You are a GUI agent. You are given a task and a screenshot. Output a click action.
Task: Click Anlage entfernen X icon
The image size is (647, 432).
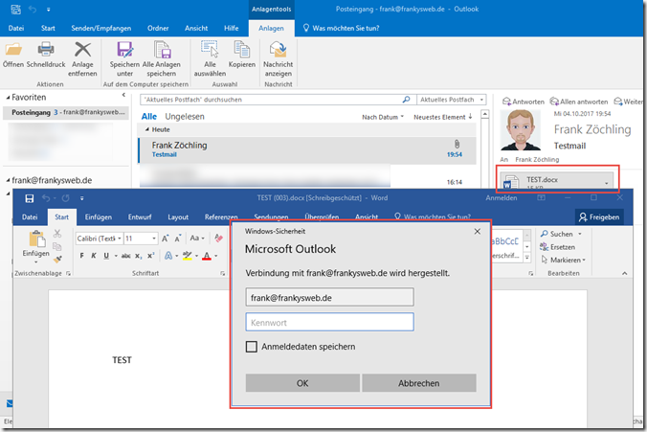click(x=82, y=50)
